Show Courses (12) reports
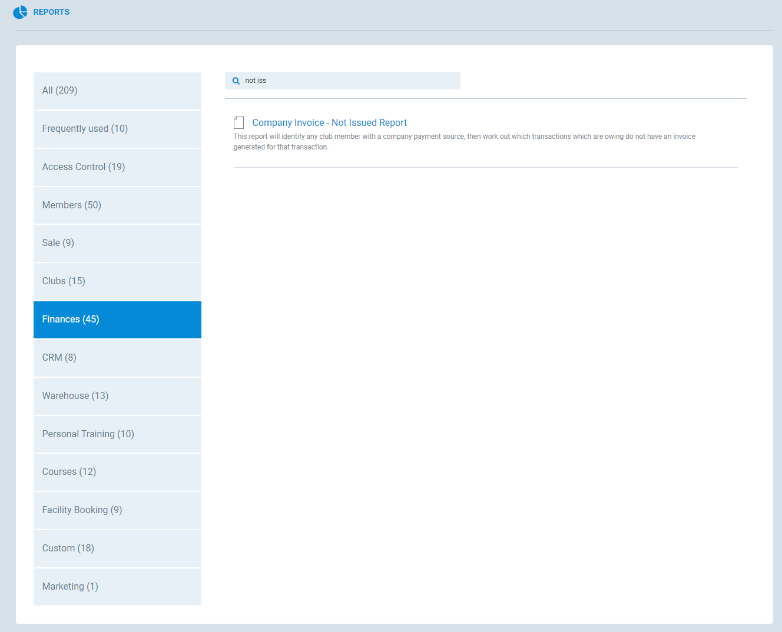The image size is (782, 632). coord(117,472)
